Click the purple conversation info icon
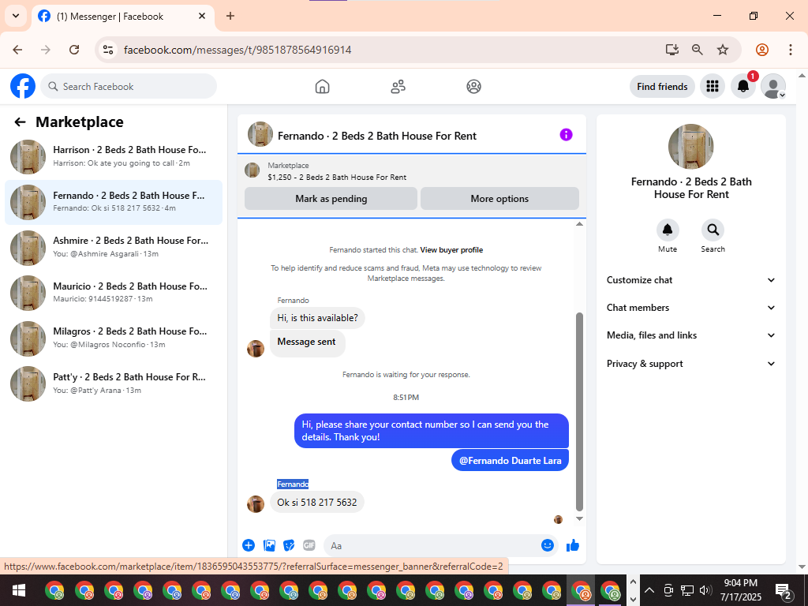 pos(566,135)
